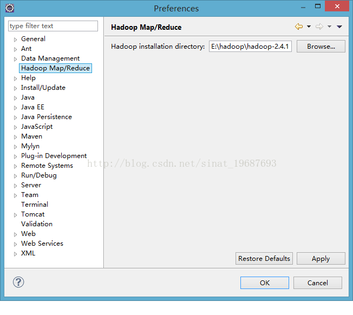Expand the Server node
This screenshot has width=353, height=315.
coord(15,186)
